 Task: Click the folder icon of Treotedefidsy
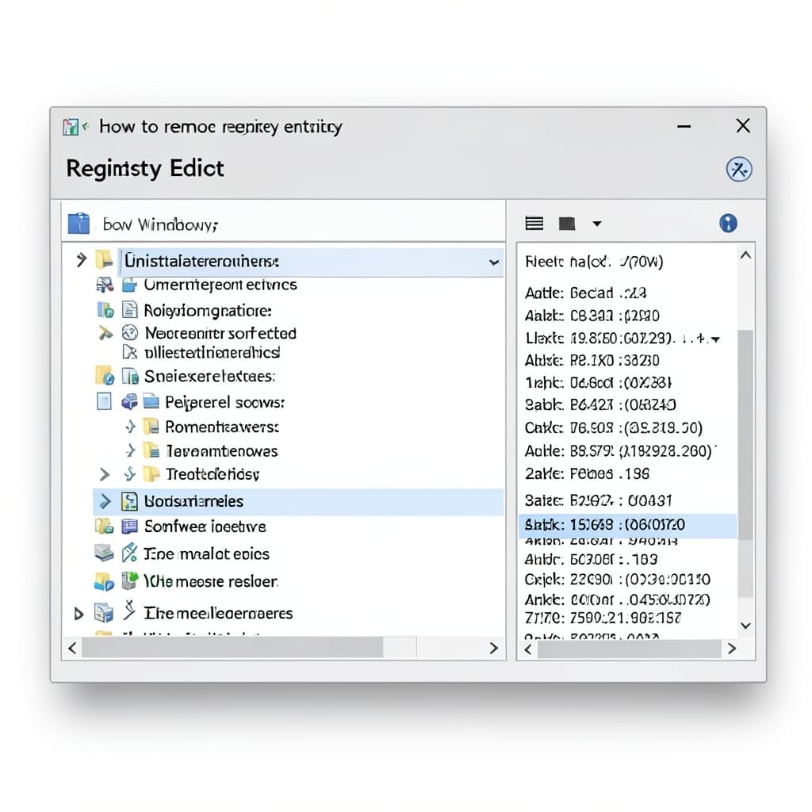click(151, 473)
